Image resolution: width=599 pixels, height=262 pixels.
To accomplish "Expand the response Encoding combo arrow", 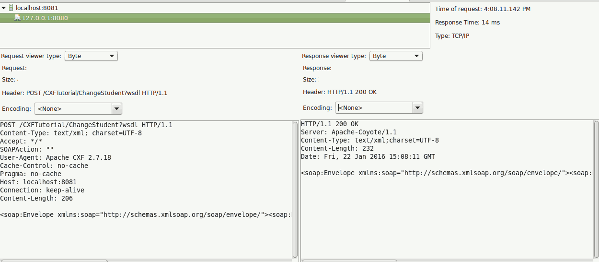I will click(x=418, y=108).
